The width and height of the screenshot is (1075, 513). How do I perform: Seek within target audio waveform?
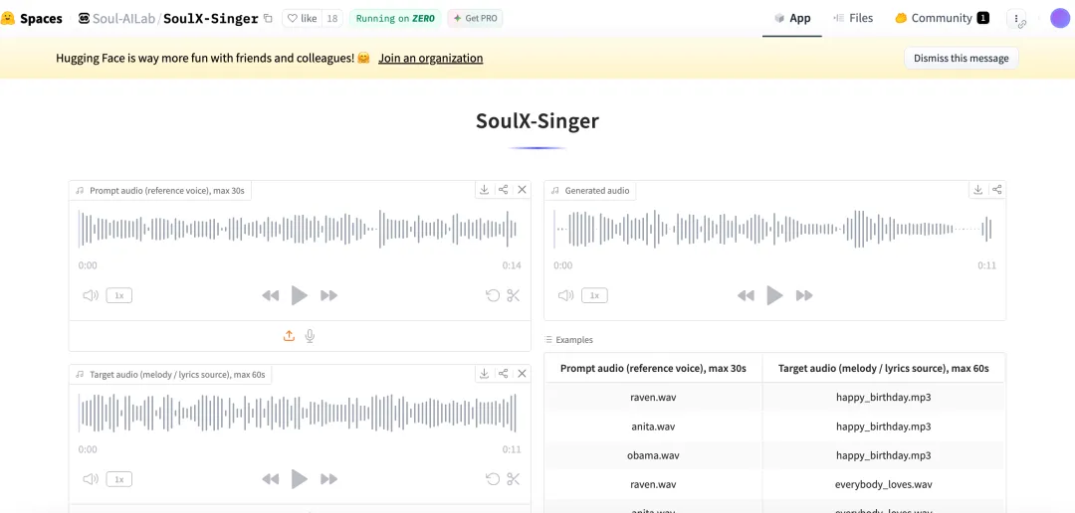click(299, 413)
